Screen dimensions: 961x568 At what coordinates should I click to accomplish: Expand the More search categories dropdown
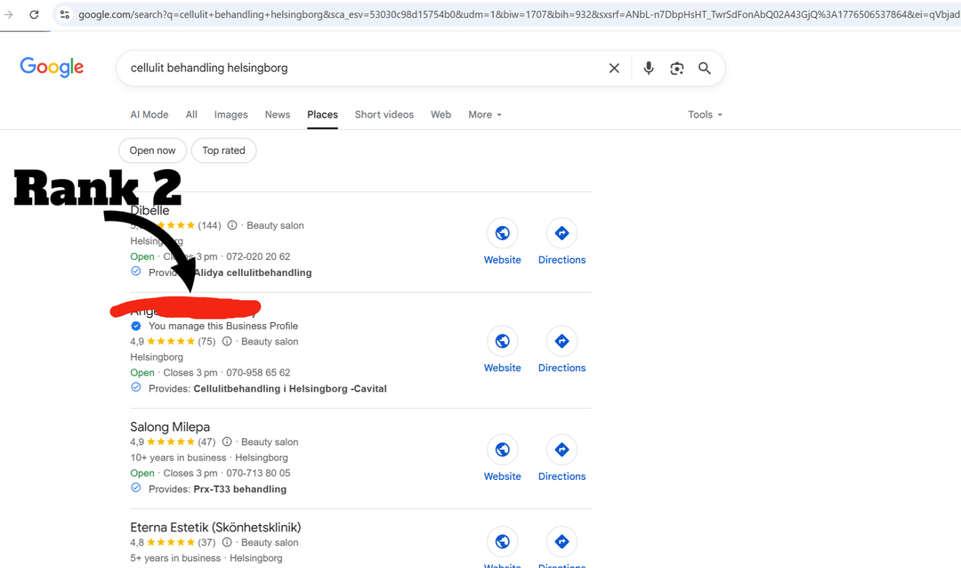point(485,115)
